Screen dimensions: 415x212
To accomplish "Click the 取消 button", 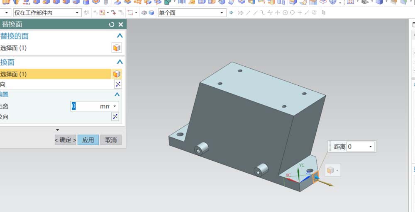I will pyautogui.click(x=111, y=140).
